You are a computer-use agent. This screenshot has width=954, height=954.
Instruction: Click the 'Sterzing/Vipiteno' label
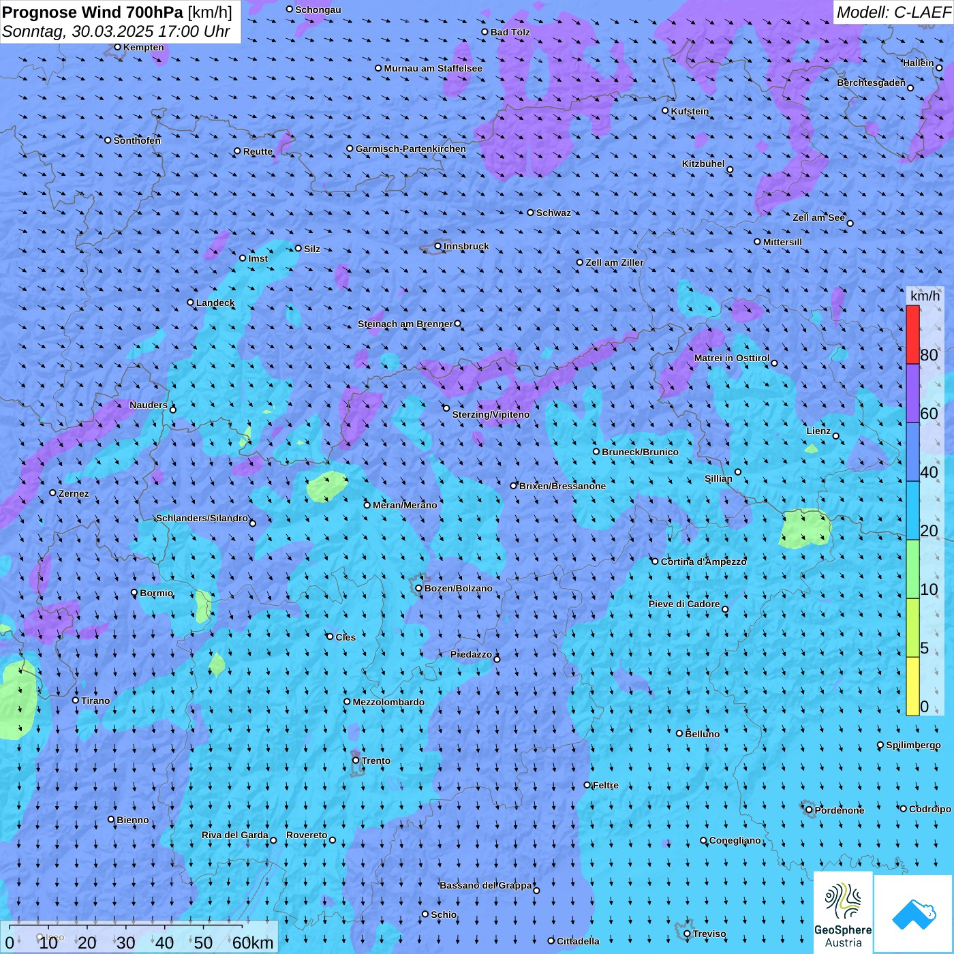coord(491,414)
